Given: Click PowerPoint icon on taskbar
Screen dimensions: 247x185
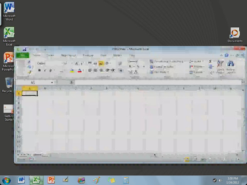Looking at the screenshot, I should tap(51, 180).
